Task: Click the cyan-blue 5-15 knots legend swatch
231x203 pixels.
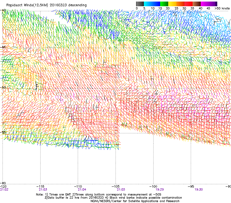Action: tap(152, 4)
